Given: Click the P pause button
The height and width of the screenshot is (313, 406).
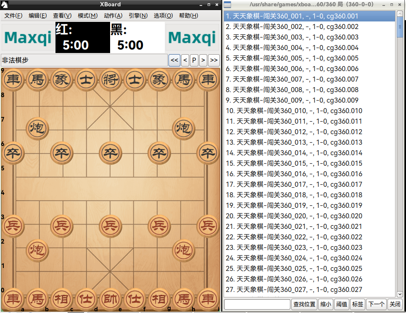Looking at the screenshot, I should (x=194, y=61).
